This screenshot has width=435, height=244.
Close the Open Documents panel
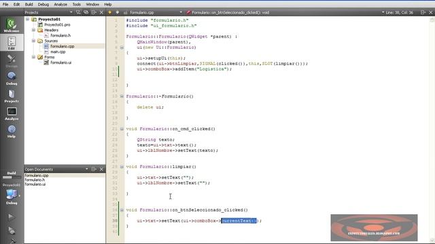[101, 169]
